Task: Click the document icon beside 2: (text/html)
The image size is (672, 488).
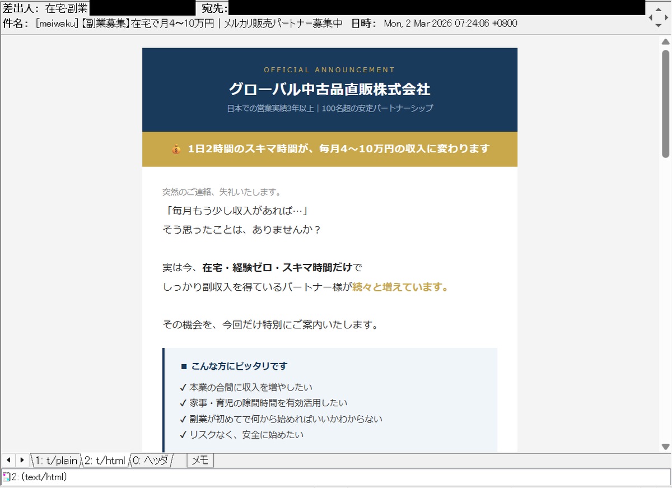Action: pyautogui.click(x=6, y=477)
